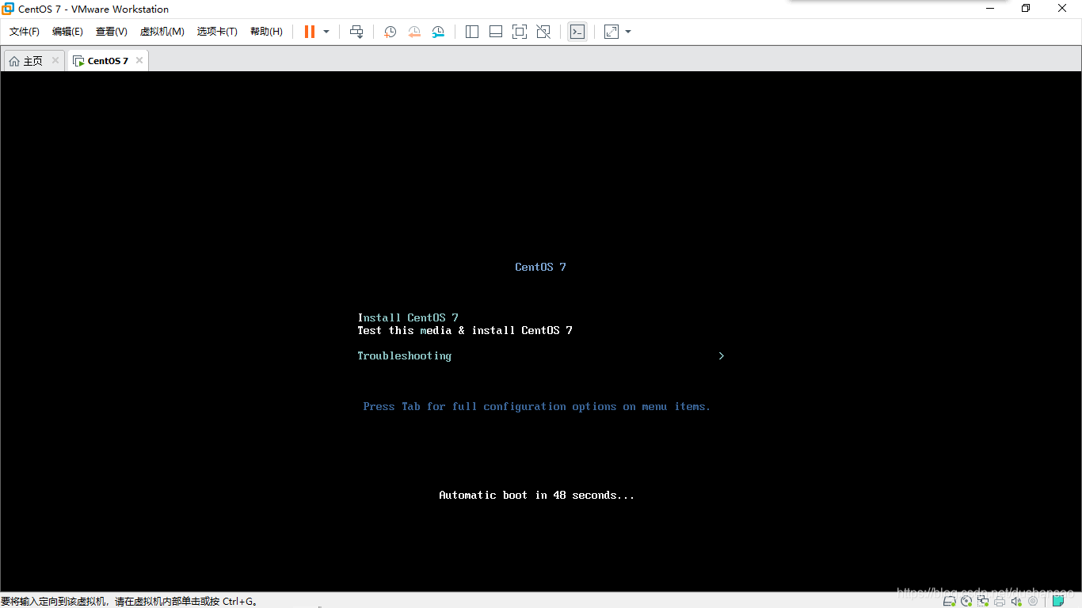Open the 选项卡(T) menu
The image size is (1082, 608).
click(217, 32)
